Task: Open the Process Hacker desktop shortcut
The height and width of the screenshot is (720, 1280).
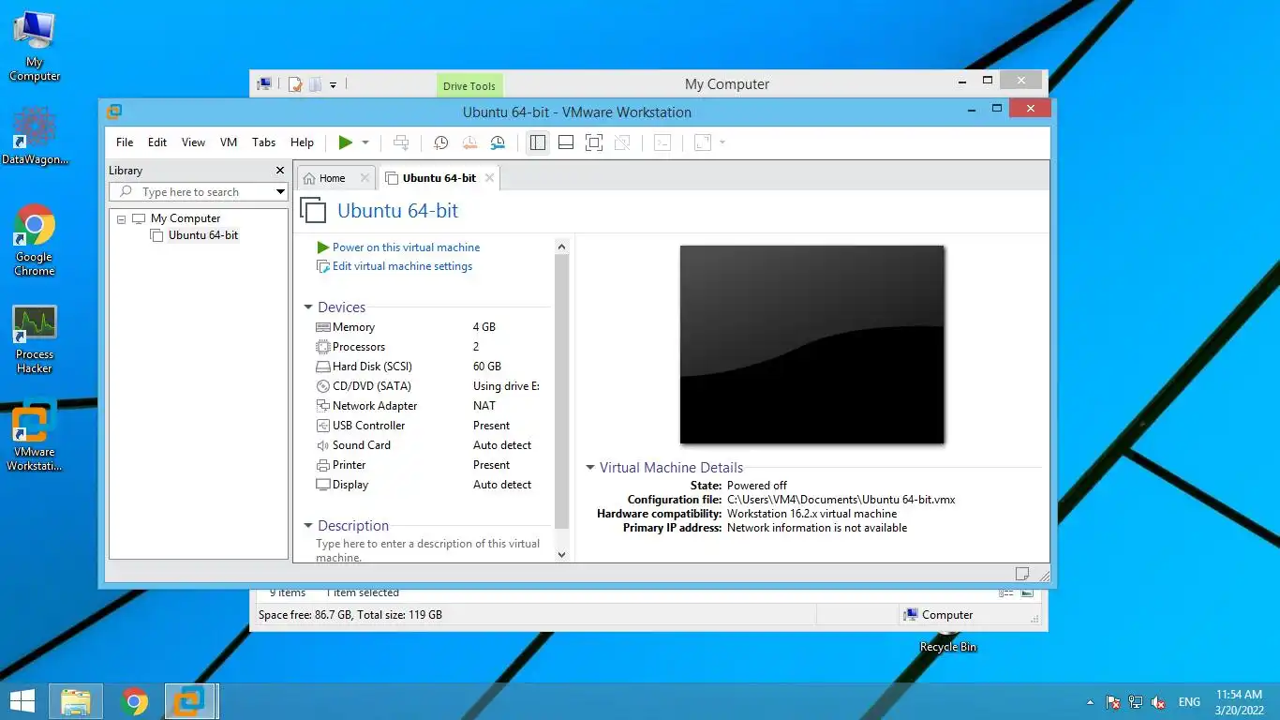Action: [35, 339]
